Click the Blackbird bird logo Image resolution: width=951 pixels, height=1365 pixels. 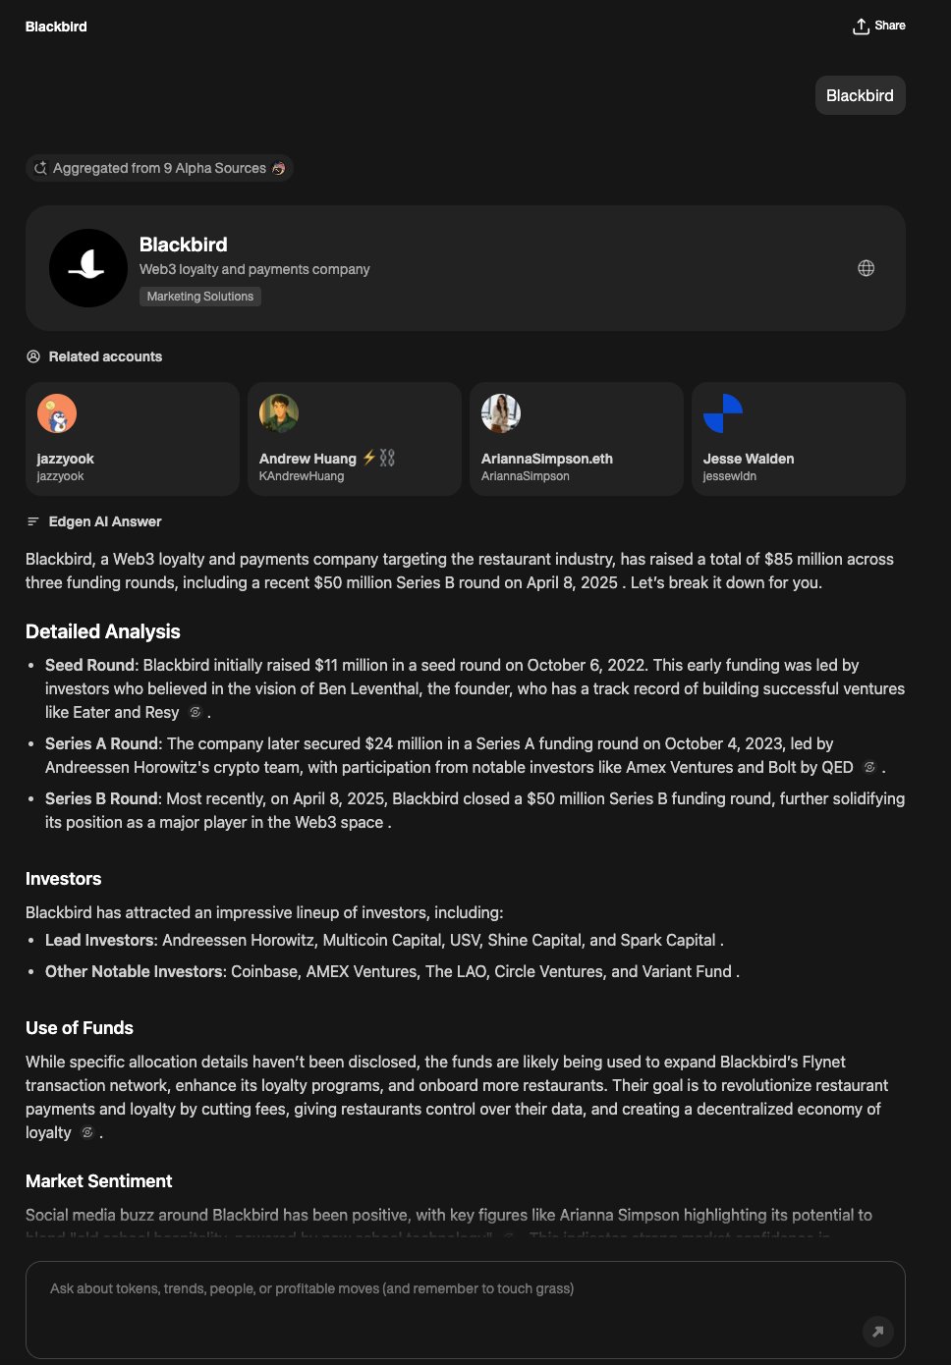pyautogui.click(x=88, y=268)
